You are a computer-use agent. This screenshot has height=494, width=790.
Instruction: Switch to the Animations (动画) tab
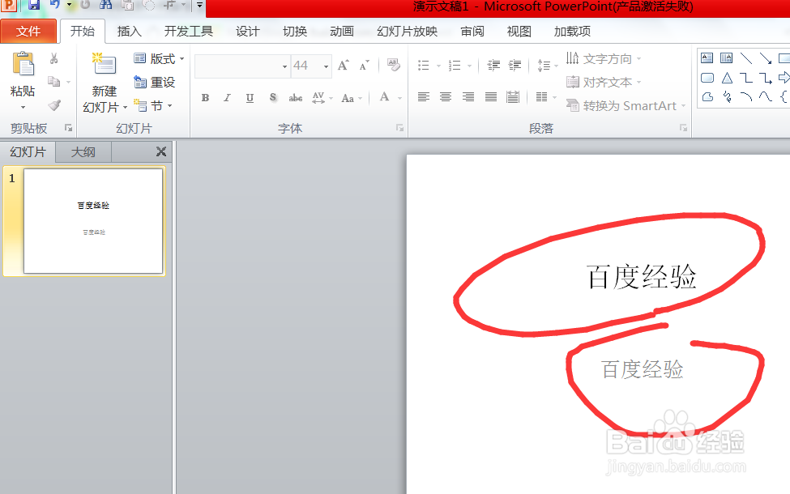(342, 32)
